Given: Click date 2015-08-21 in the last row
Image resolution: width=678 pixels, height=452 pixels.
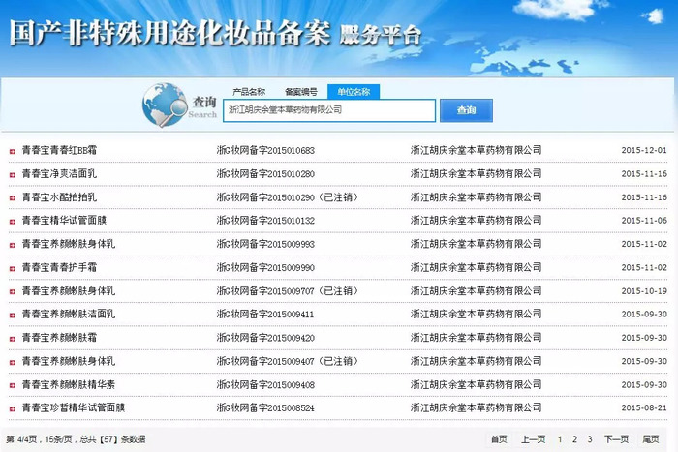Looking at the screenshot, I should click(x=644, y=407).
